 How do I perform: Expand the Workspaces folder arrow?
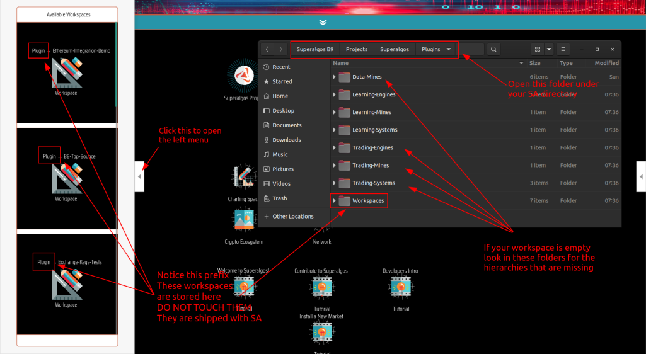(334, 201)
